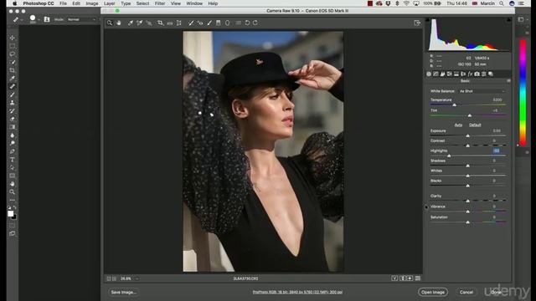This screenshot has width=536, height=301.
Task: Open the Image menu
Action: click(91, 3)
